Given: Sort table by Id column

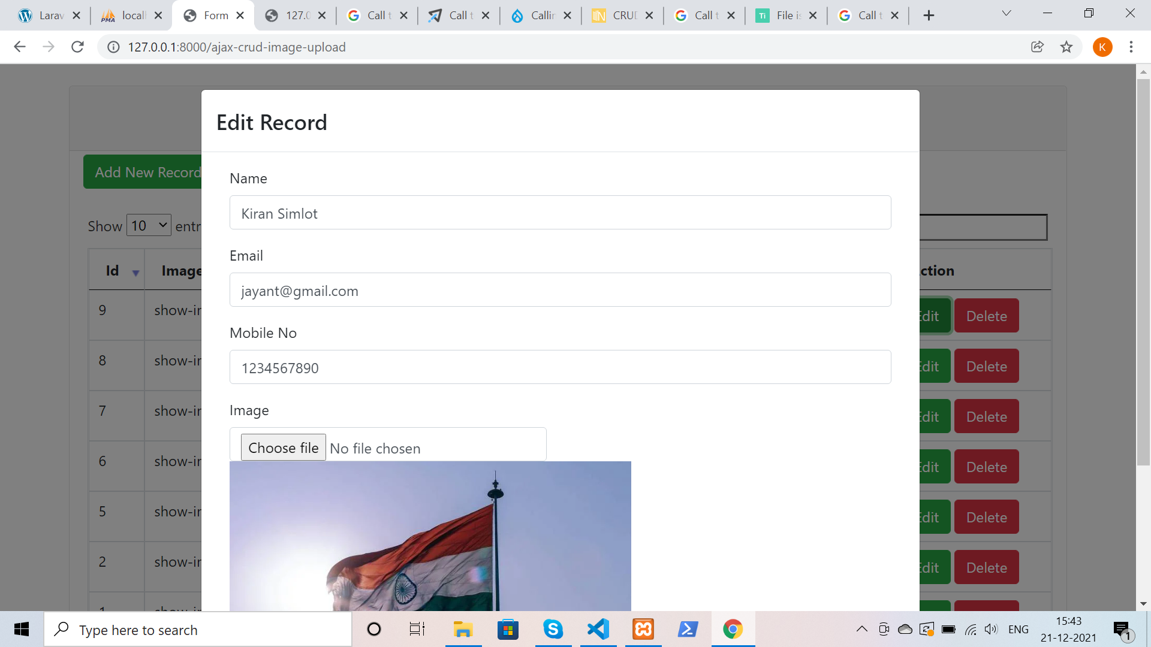Looking at the screenshot, I should pyautogui.click(x=116, y=271).
